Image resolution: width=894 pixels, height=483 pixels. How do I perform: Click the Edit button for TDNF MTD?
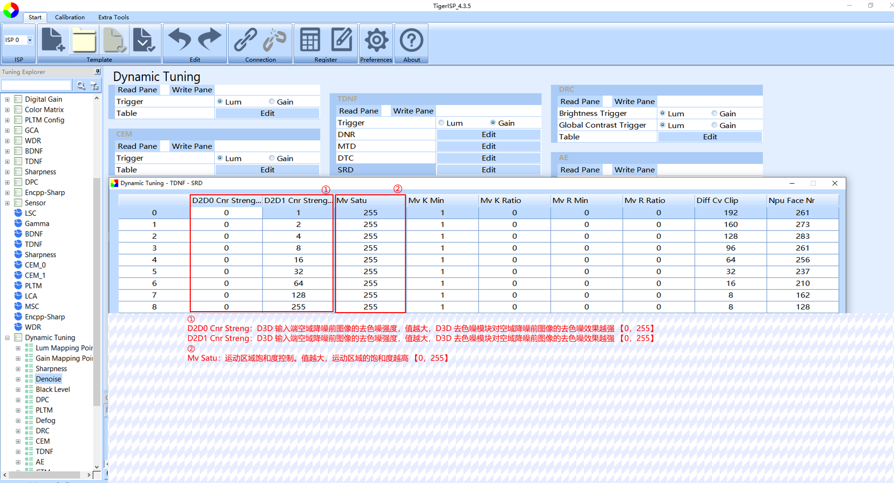coord(489,146)
